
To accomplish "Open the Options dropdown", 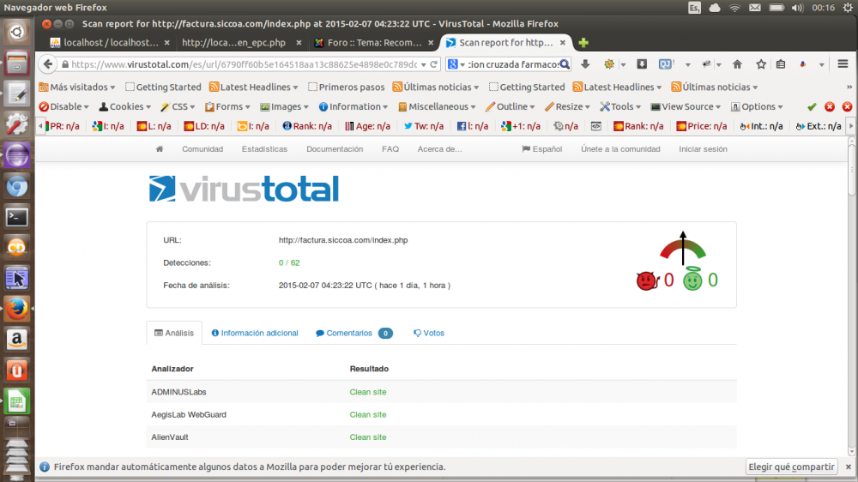I will (x=758, y=106).
